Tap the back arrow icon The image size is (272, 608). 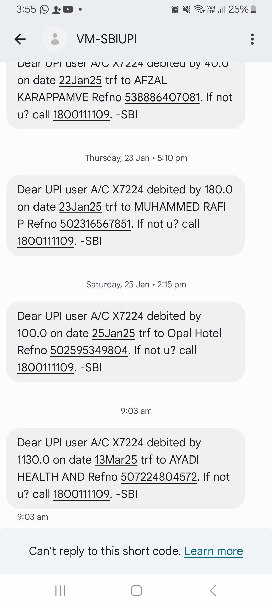(x=20, y=39)
